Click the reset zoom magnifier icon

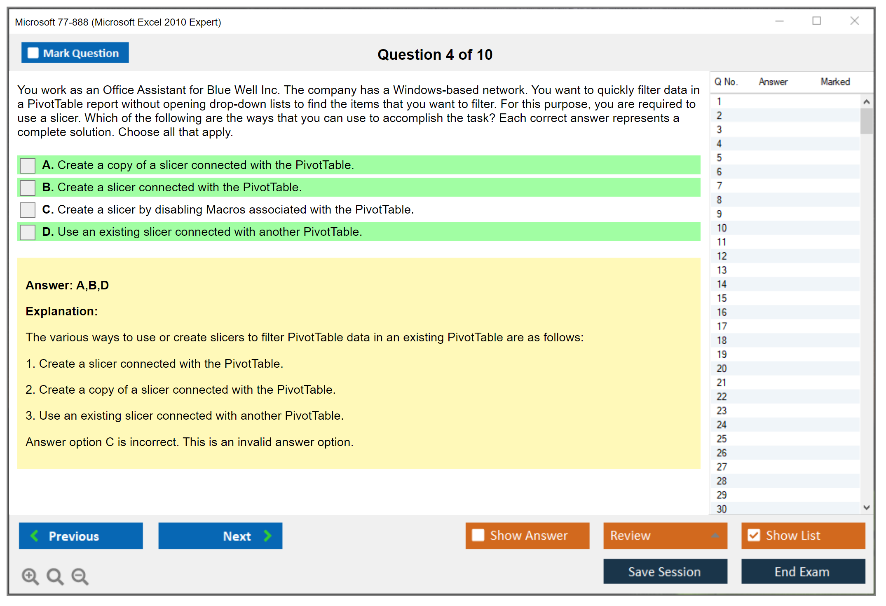point(55,576)
